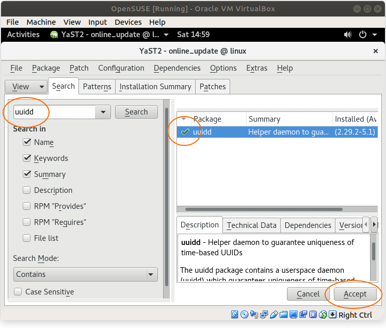This screenshot has height=328, width=386.
Task: Click the mouse integration status icon
Action: point(323,315)
